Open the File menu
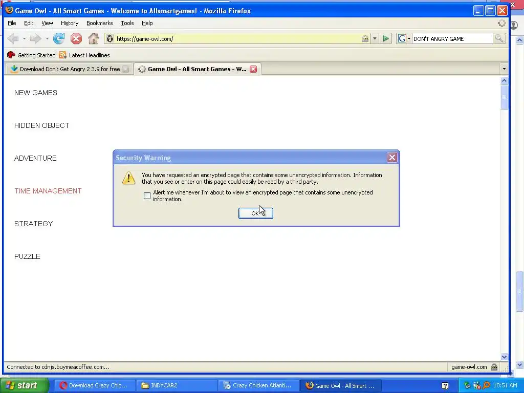524x393 pixels. pyautogui.click(x=12, y=23)
